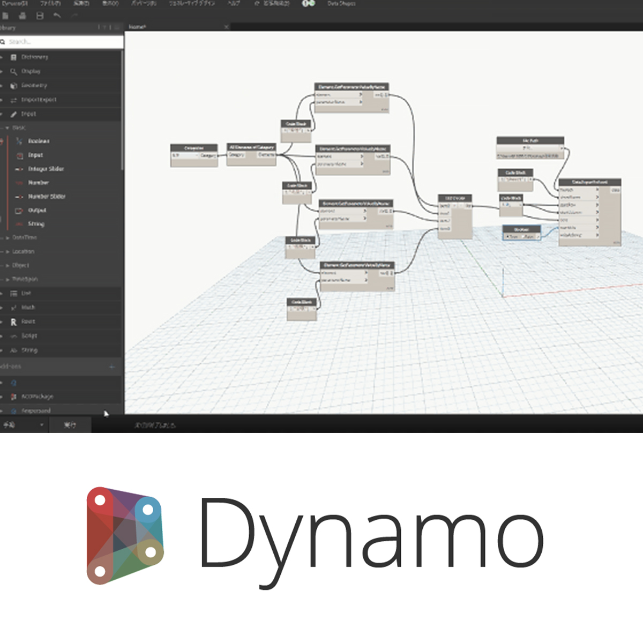Click the New file toolbar icon
Viewport: 643px width, 643px height.
(5, 16)
